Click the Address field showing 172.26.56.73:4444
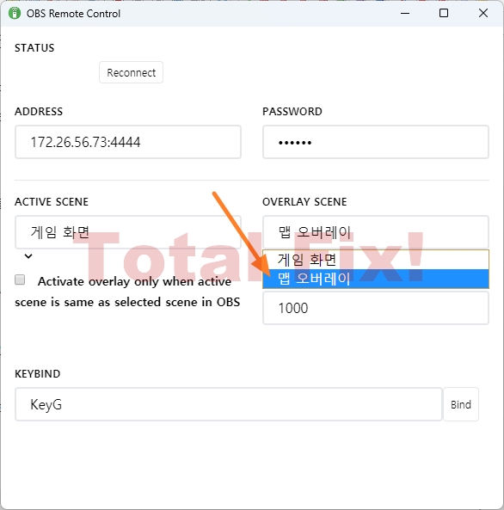Image resolution: width=504 pixels, height=510 pixels. [128, 142]
